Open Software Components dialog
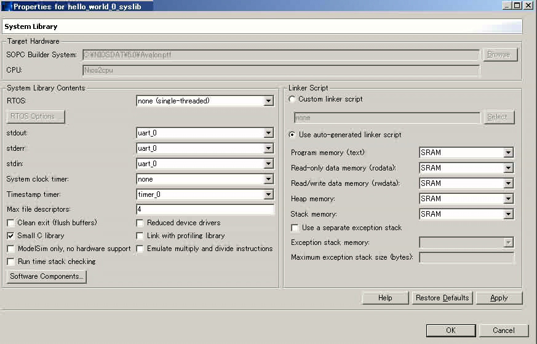 click(47, 277)
